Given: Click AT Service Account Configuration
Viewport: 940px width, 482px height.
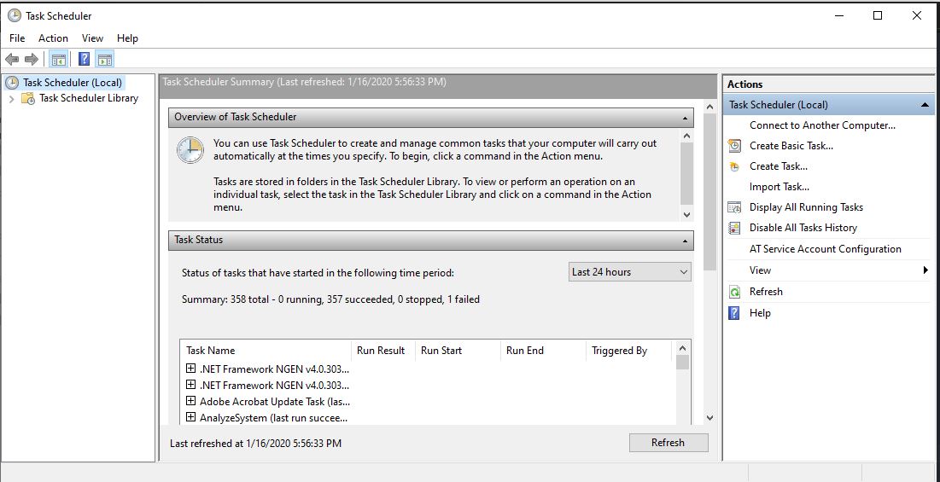Looking at the screenshot, I should pyautogui.click(x=825, y=249).
